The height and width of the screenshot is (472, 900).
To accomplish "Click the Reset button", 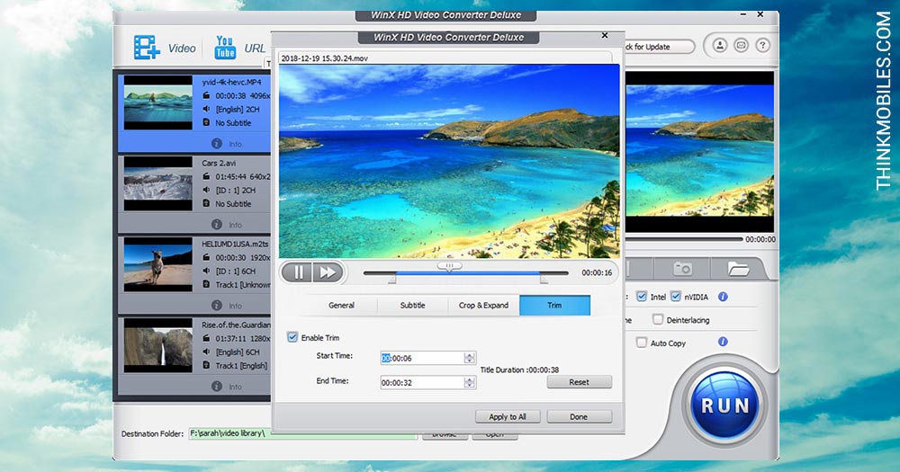I will coord(579,382).
